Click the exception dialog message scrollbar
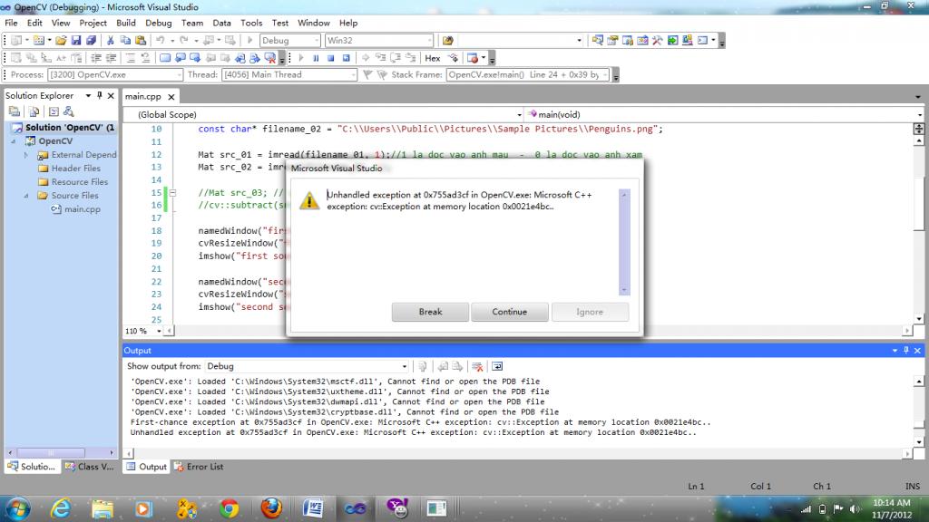 click(623, 241)
